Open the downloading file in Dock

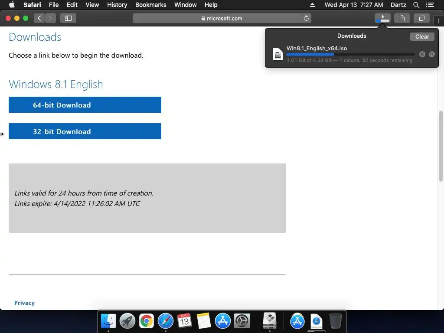coord(316,321)
